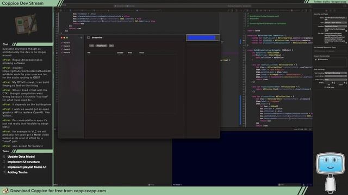Open the Location dropdown in Xcode inspector
Image resolution: width=348 pixels, height=195 pixels.
(335, 27)
